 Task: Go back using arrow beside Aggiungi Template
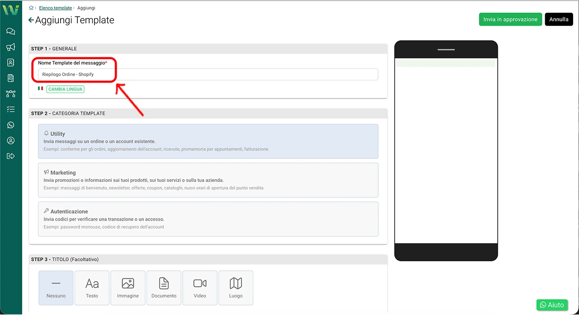(31, 20)
